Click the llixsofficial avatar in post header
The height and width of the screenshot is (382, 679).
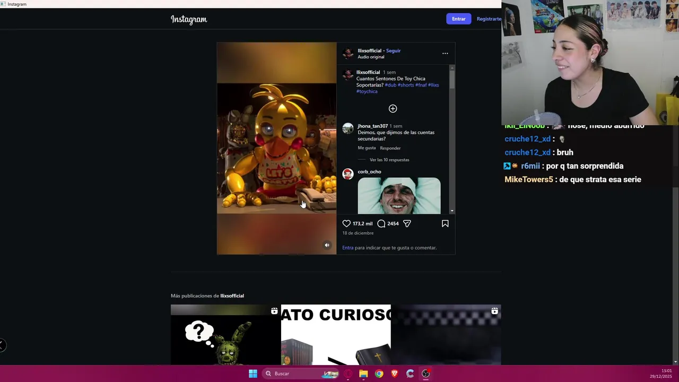(x=348, y=53)
